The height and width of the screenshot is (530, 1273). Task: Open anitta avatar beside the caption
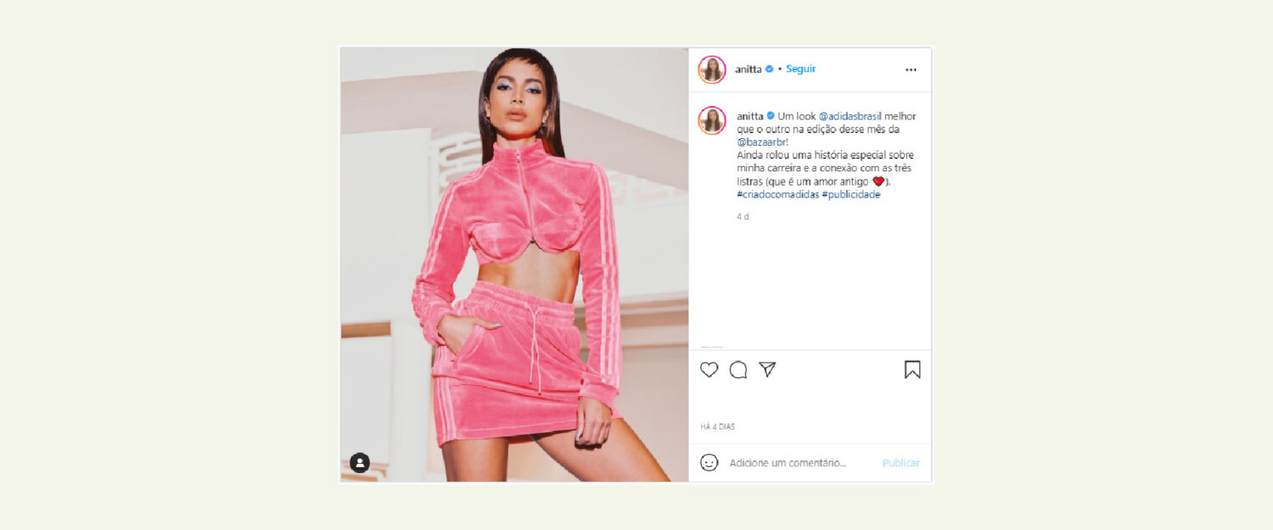pyautogui.click(x=712, y=120)
